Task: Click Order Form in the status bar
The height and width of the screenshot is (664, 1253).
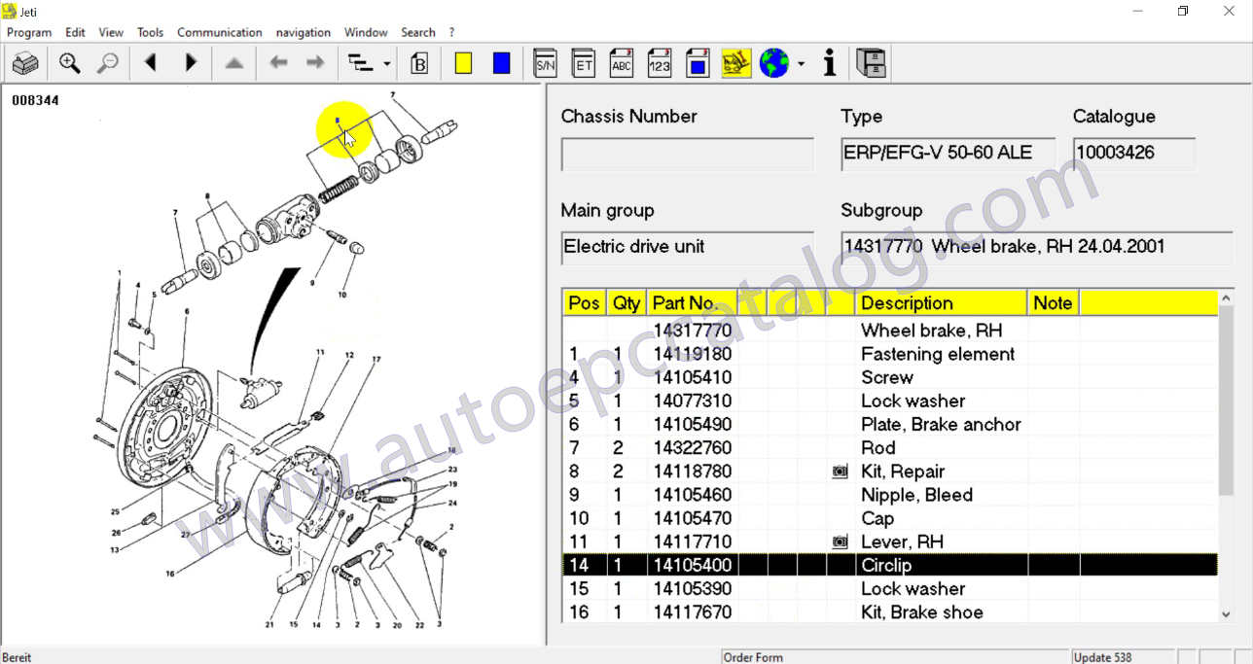Action: pos(753,657)
